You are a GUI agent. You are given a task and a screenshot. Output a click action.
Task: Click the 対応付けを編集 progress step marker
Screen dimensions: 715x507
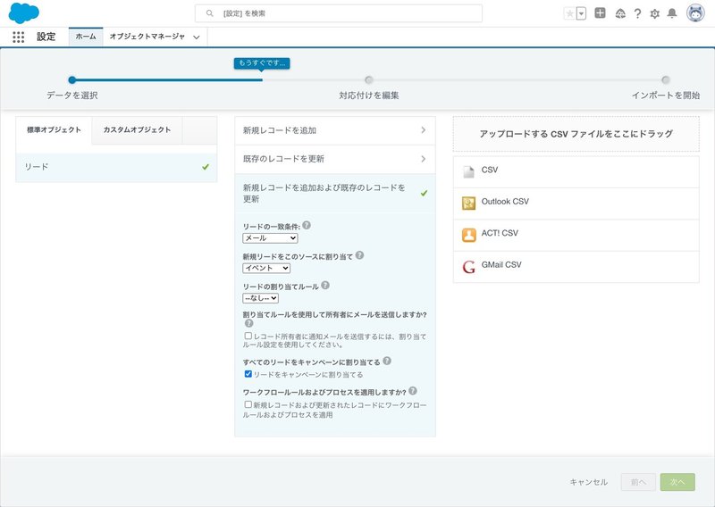coord(369,80)
